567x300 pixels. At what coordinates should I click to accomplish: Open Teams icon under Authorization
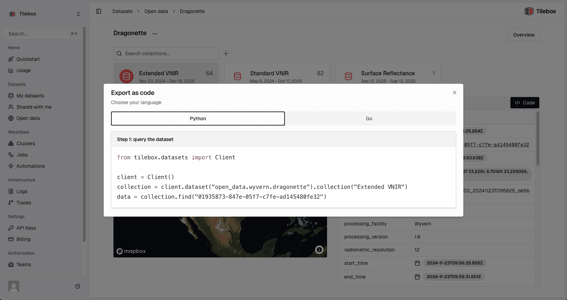pyautogui.click(x=11, y=264)
